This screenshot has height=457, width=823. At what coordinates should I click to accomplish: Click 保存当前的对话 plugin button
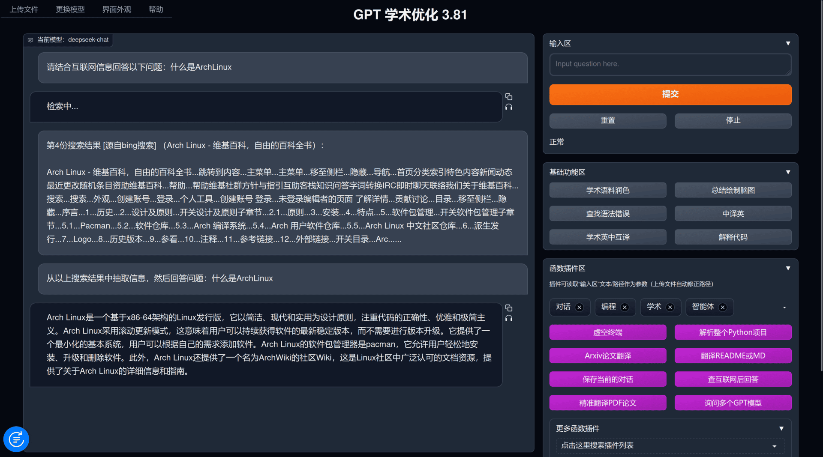[608, 379]
